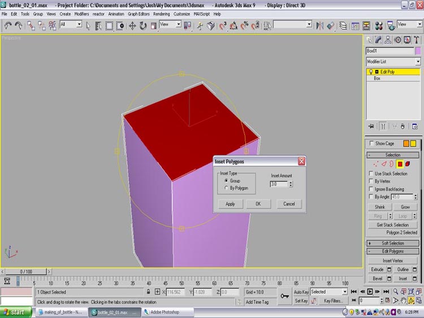Select the Rotate transform tool

coord(143,25)
